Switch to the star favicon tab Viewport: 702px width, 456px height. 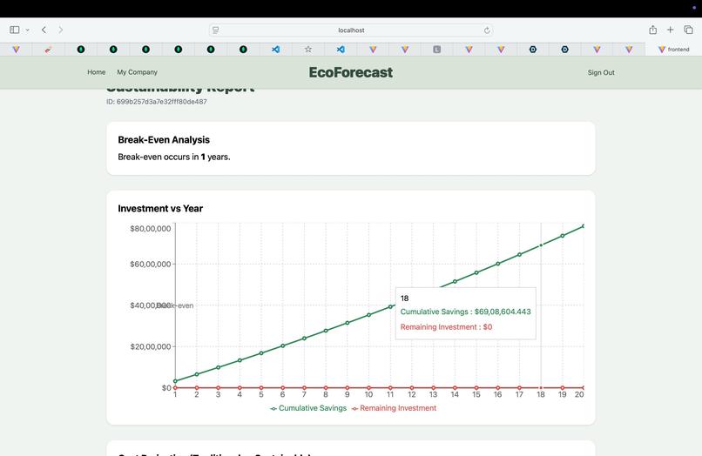coord(308,50)
